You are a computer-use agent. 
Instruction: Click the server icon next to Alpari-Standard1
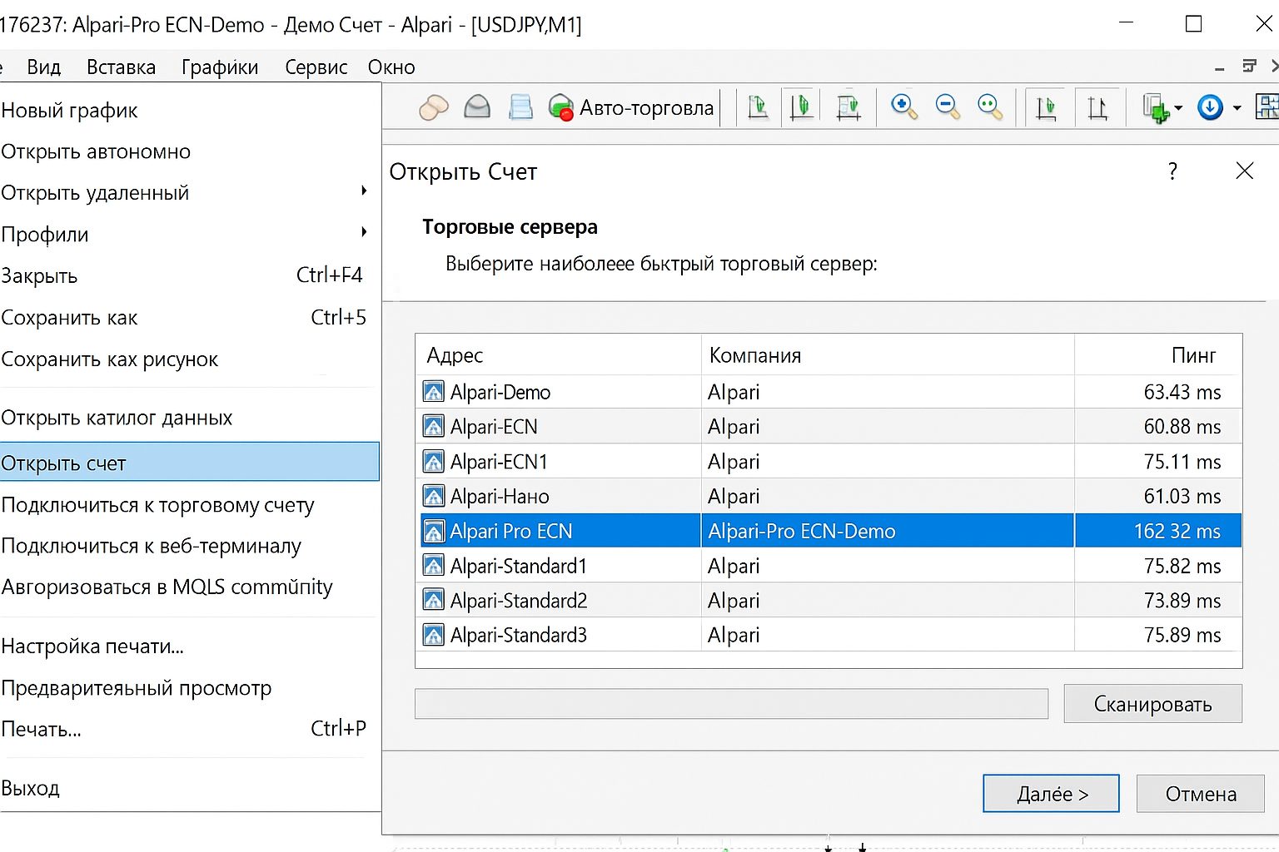click(434, 566)
